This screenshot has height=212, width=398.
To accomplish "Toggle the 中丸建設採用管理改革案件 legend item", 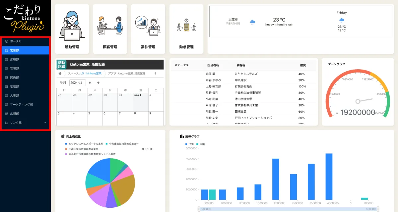I will (x=122, y=144).
